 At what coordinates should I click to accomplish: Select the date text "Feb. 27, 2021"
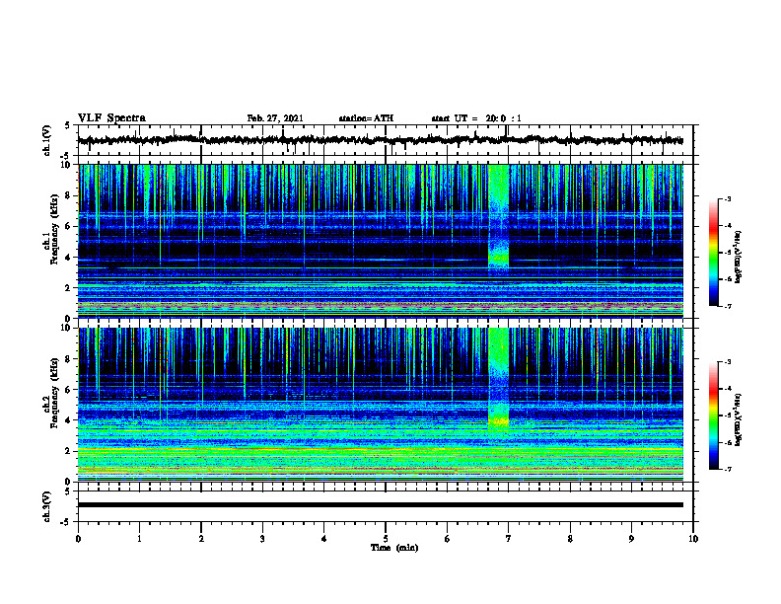tap(275, 118)
